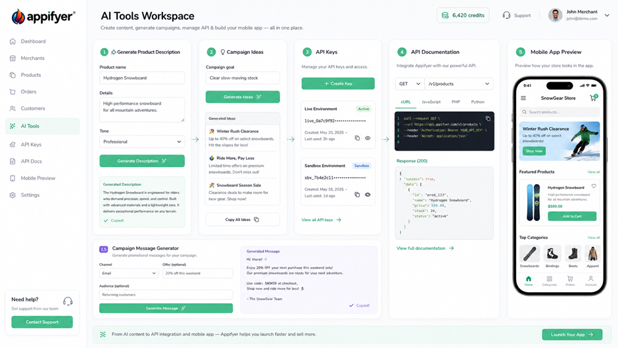Screen dimensions: 618x348
Task: Select the Snowboards category thumbnail
Action: [x=529, y=254]
